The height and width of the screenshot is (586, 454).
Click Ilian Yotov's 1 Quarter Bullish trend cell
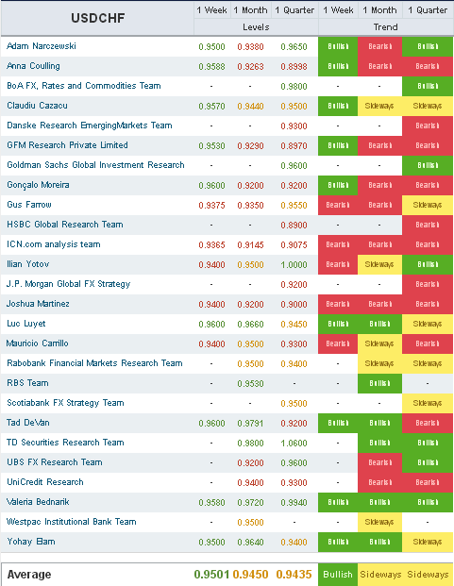coord(427,264)
